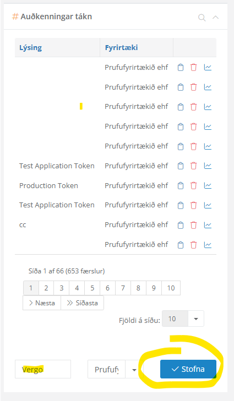Click the Stofna create button
Viewport: 234px width, 401px height.
pyautogui.click(x=188, y=369)
